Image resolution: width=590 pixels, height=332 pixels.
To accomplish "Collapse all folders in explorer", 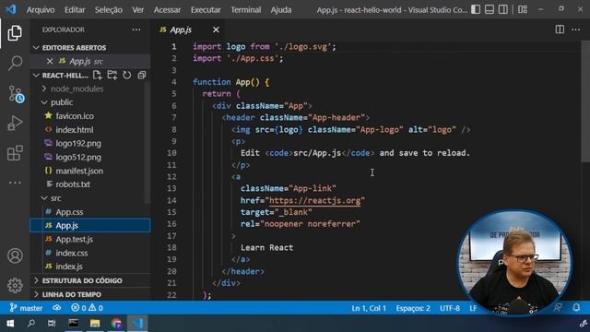I will tap(141, 76).
